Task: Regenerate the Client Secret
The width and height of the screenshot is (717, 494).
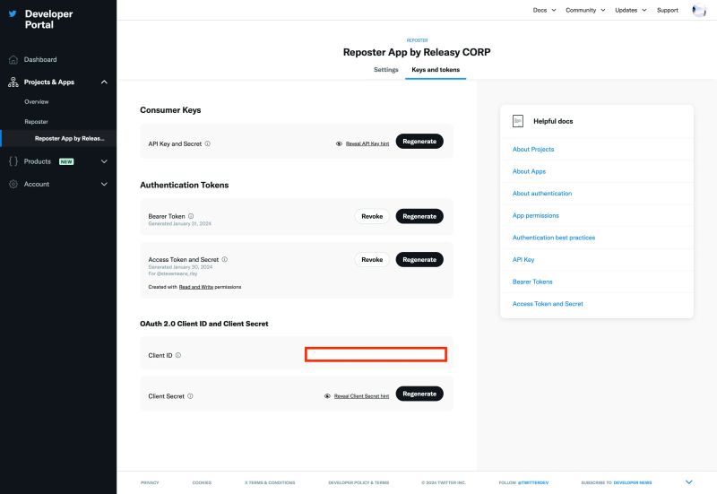Action: [x=419, y=394]
